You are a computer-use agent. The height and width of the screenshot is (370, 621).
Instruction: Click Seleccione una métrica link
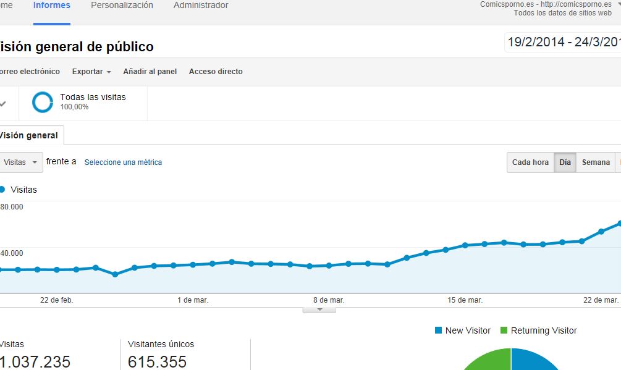123,162
